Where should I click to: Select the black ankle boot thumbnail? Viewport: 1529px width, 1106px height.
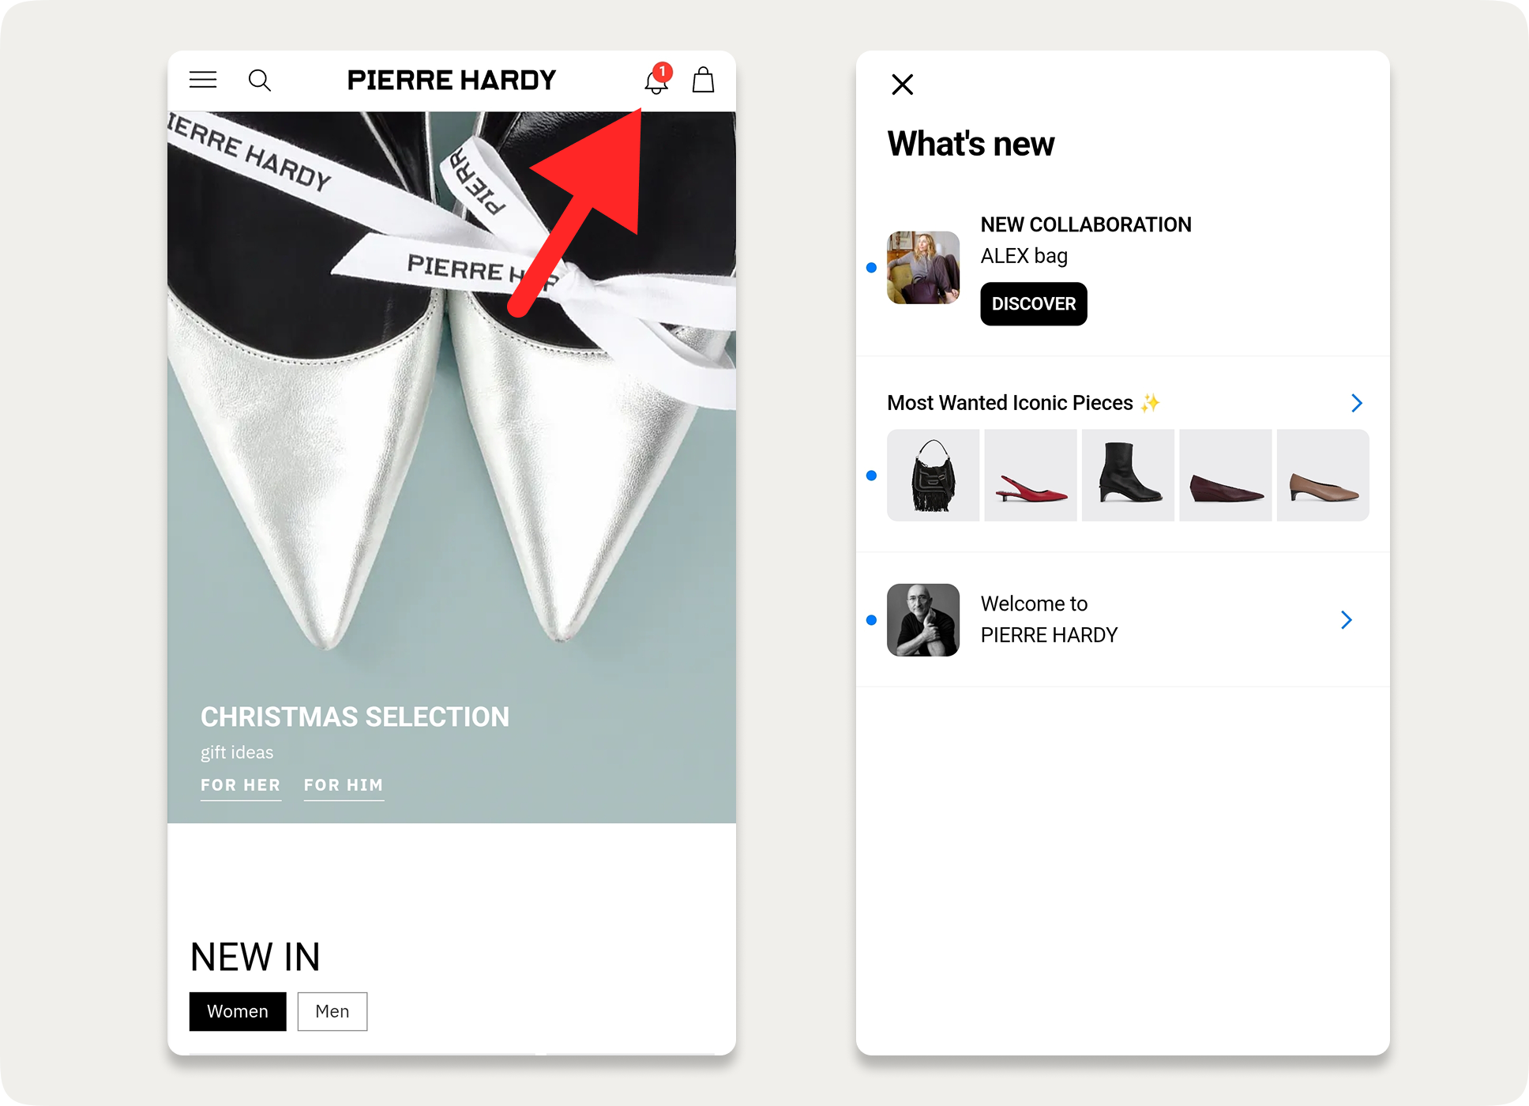click(x=1128, y=476)
